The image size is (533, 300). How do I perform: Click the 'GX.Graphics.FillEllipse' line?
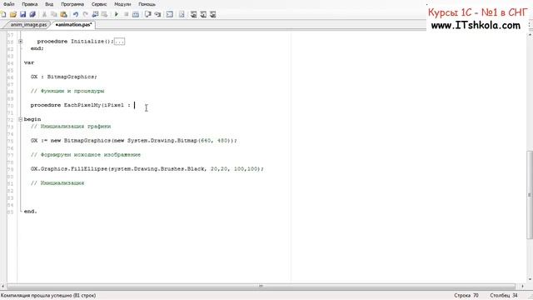click(147, 169)
